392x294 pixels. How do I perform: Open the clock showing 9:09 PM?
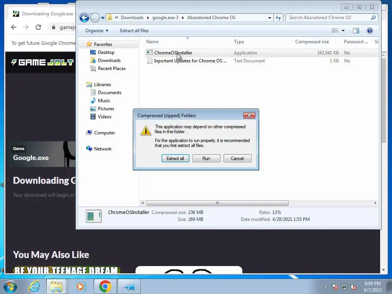(x=372, y=287)
